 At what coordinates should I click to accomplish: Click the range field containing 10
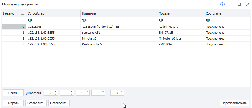pyautogui.click(x=51, y=93)
